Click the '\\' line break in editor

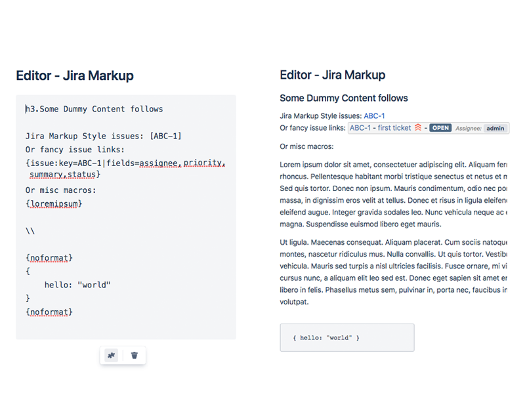coord(30,231)
